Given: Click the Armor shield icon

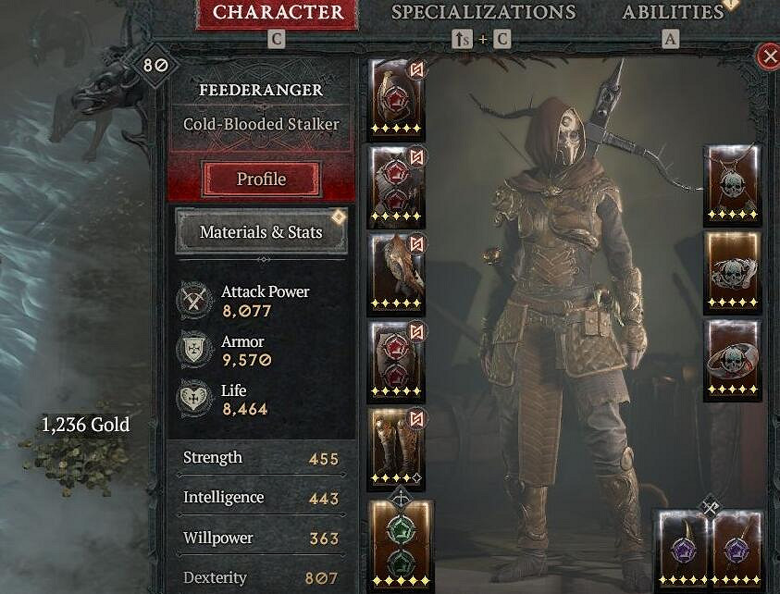Looking at the screenshot, I should tap(194, 350).
